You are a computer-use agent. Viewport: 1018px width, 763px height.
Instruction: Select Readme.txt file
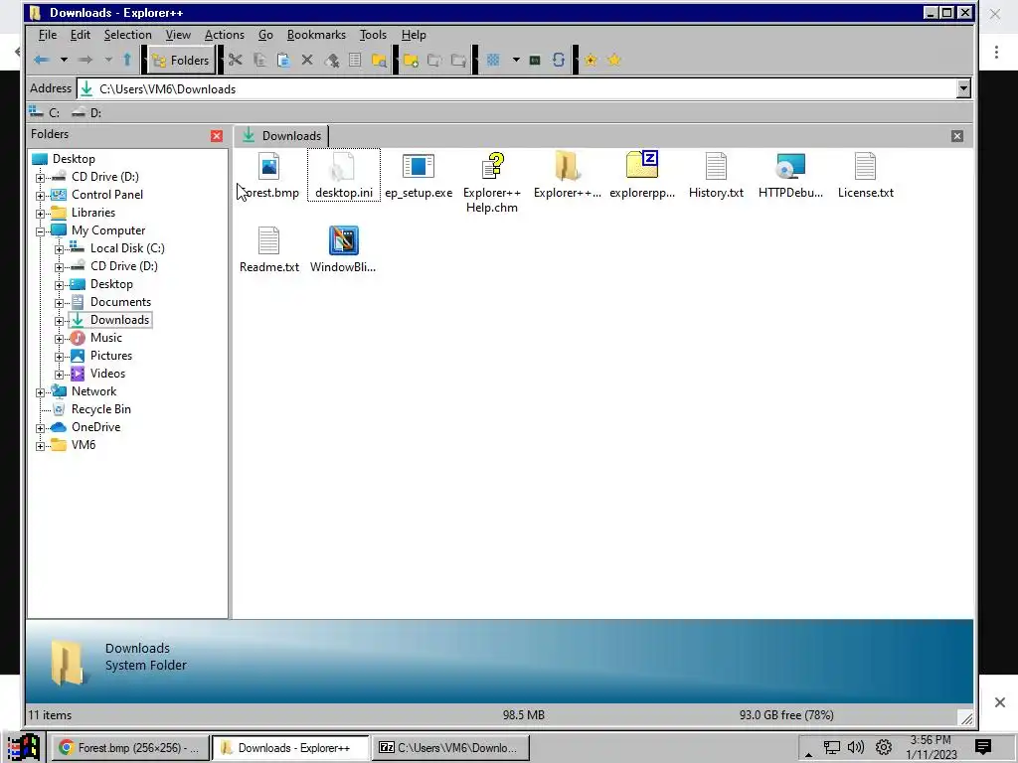point(268,249)
